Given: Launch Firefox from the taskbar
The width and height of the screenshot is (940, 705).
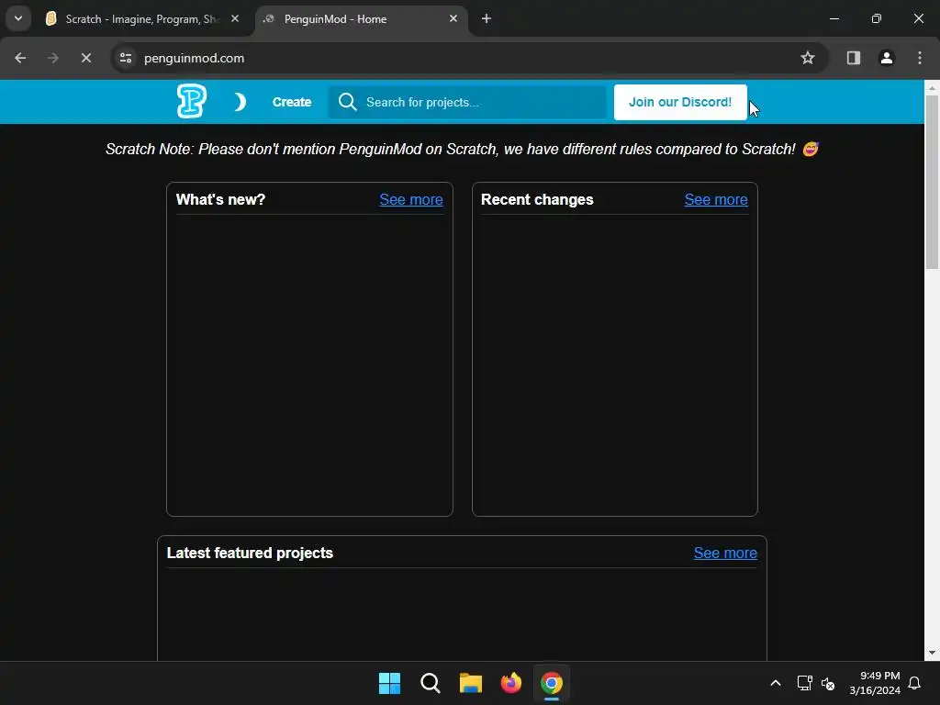Looking at the screenshot, I should pyautogui.click(x=510, y=683).
